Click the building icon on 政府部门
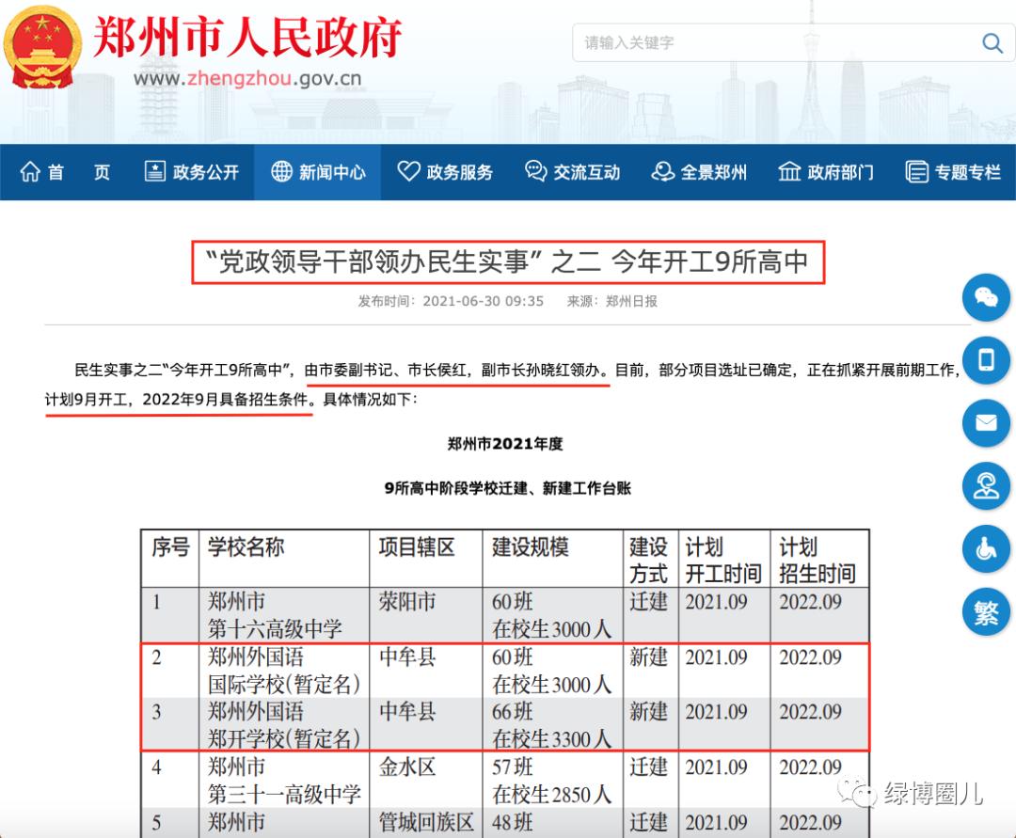The image size is (1016, 838). (x=788, y=172)
